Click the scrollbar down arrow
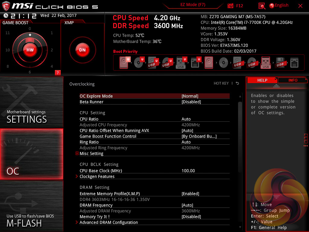This screenshot has height=232, width=309. click(x=240, y=227)
